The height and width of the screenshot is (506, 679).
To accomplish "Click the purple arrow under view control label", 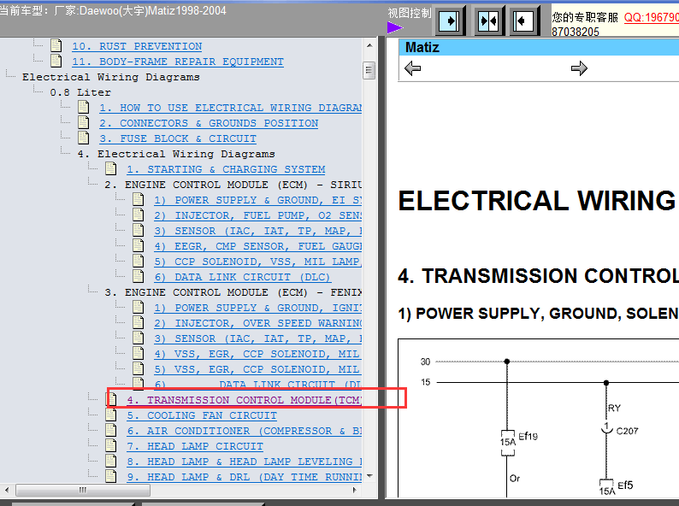I will tap(395, 27).
